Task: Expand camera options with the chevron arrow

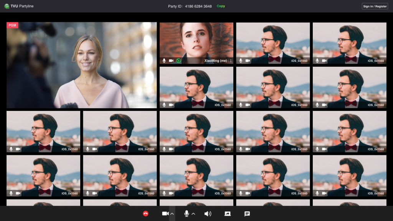Action: point(172,214)
